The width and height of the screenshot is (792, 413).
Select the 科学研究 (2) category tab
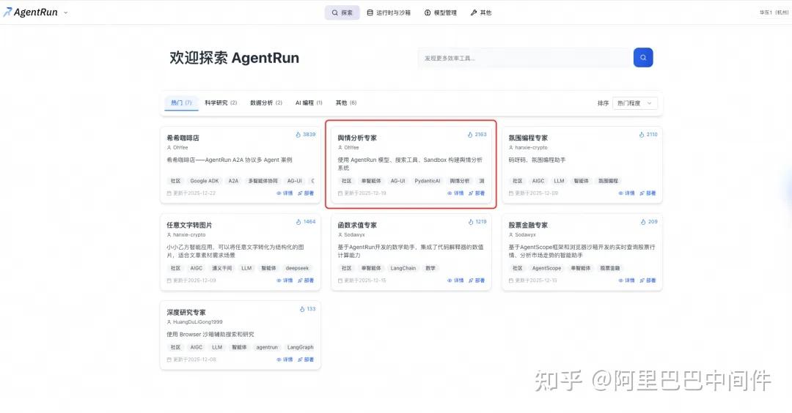(x=221, y=103)
